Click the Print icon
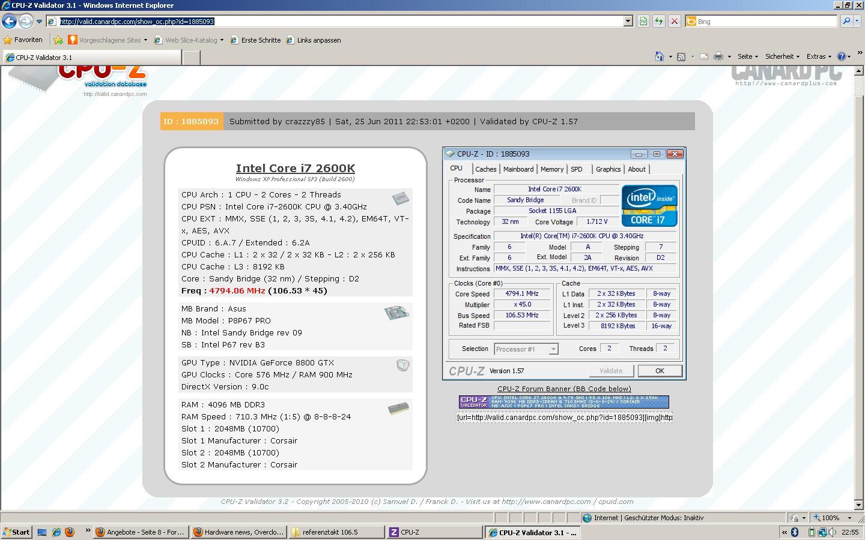Viewport: 865px width, 540px height. click(718, 56)
